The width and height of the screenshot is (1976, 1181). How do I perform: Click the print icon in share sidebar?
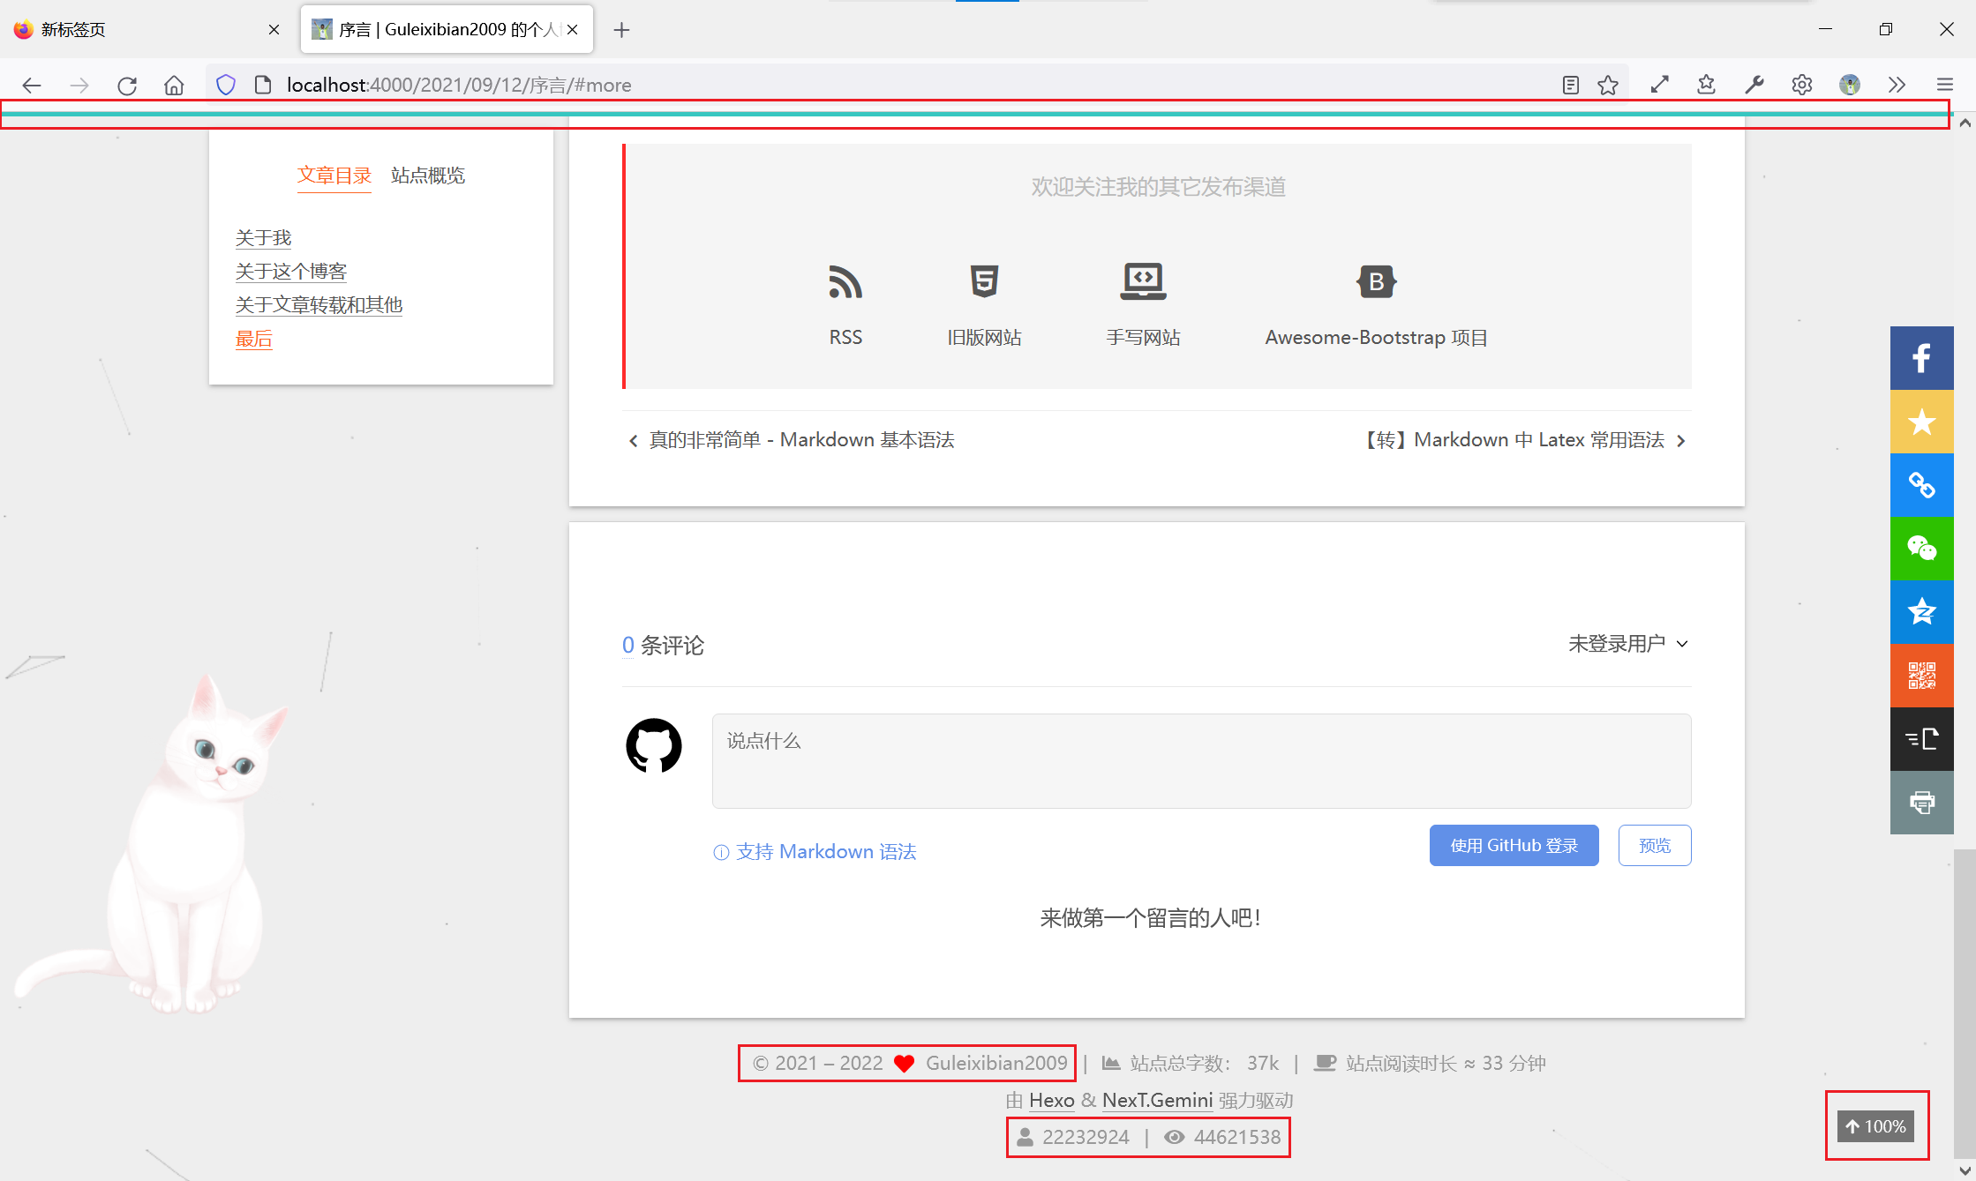click(1921, 803)
